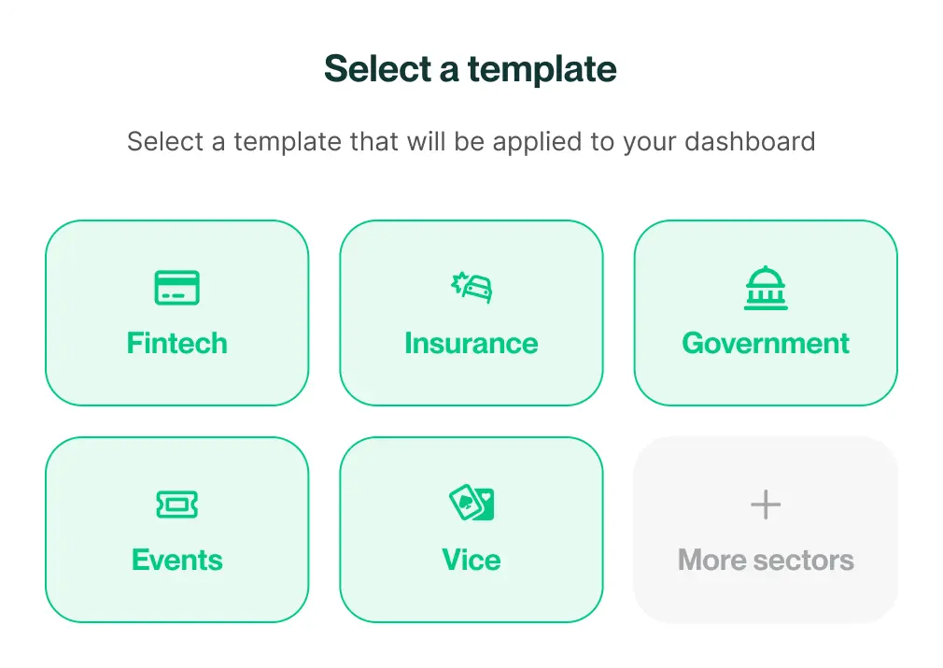Select the Government text label
Image resolution: width=943 pixels, height=668 pixels.
tap(766, 343)
